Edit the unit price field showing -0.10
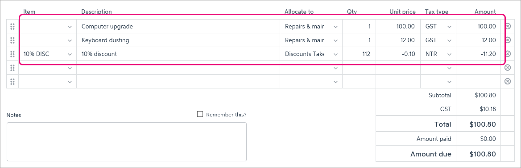Screen dimensions: 521x168 coord(398,54)
